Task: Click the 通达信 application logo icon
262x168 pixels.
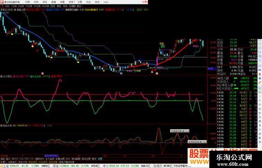Action: point(2,2)
